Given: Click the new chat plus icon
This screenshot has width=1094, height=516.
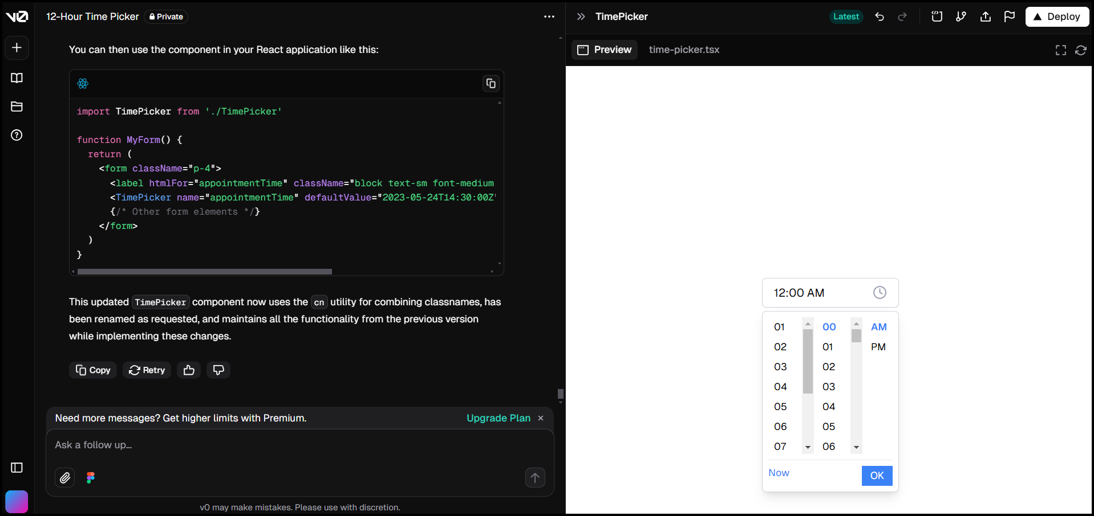Looking at the screenshot, I should point(17,48).
